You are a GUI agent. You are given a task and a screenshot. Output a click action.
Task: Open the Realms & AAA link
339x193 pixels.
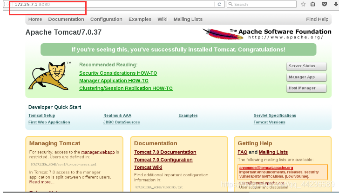click(x=117, y=116)
